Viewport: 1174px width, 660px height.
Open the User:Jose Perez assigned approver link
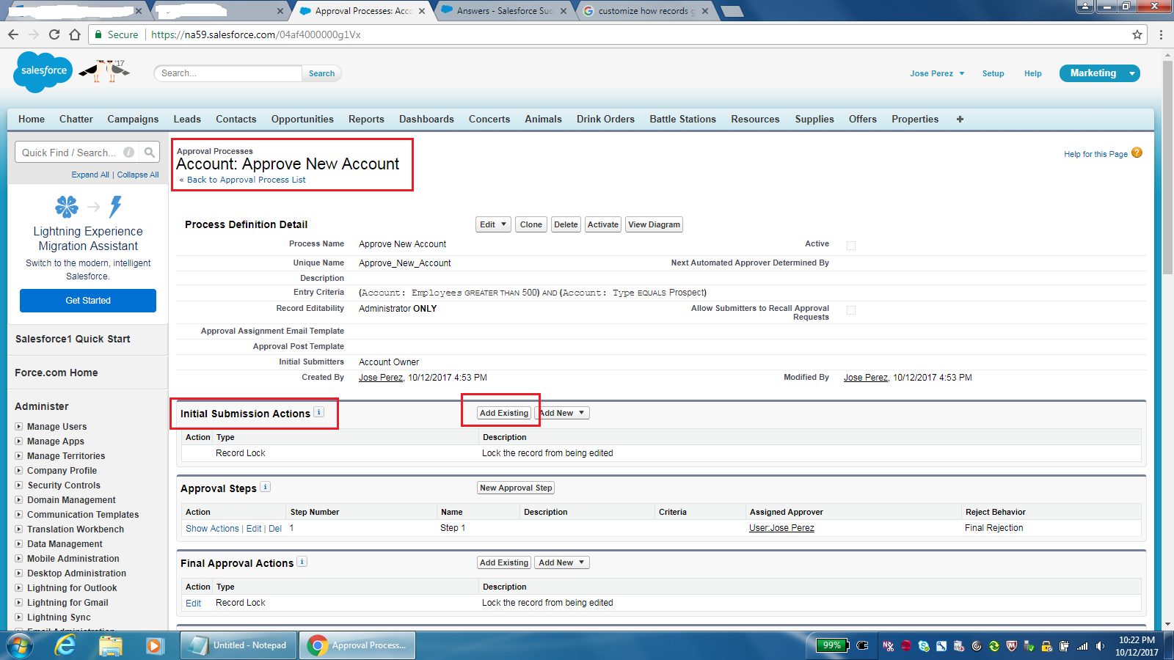781,528
